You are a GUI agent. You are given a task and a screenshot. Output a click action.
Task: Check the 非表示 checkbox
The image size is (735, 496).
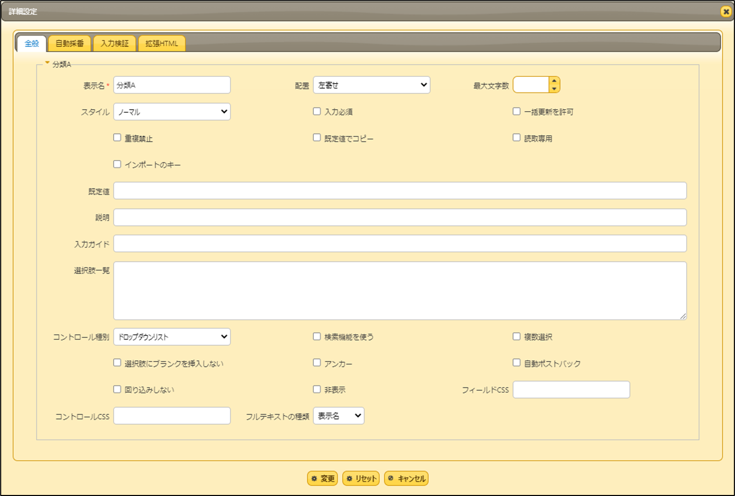point(317,389)
